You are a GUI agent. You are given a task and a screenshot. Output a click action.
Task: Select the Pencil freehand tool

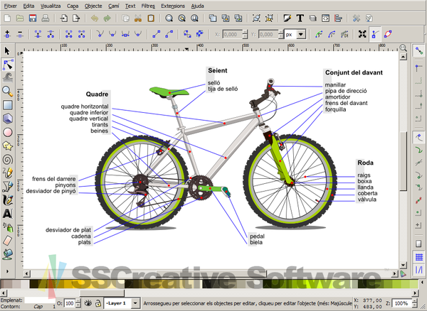8,173
